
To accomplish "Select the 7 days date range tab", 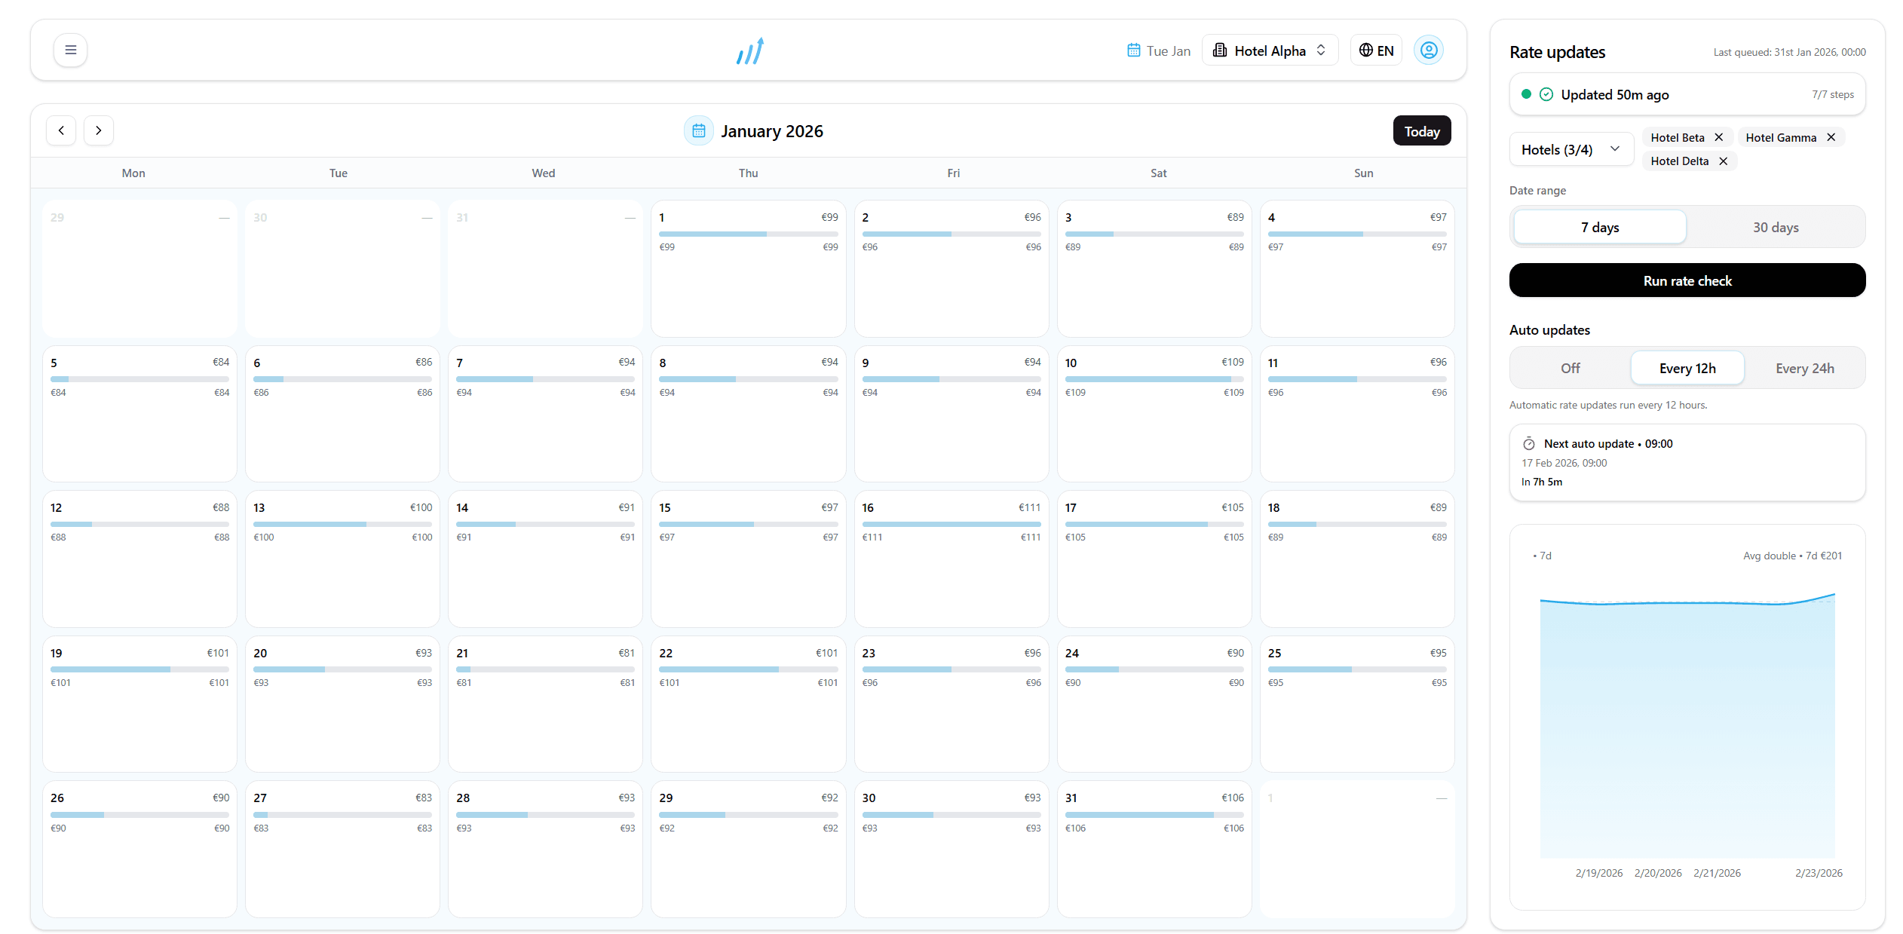I will pos(1599,227).
